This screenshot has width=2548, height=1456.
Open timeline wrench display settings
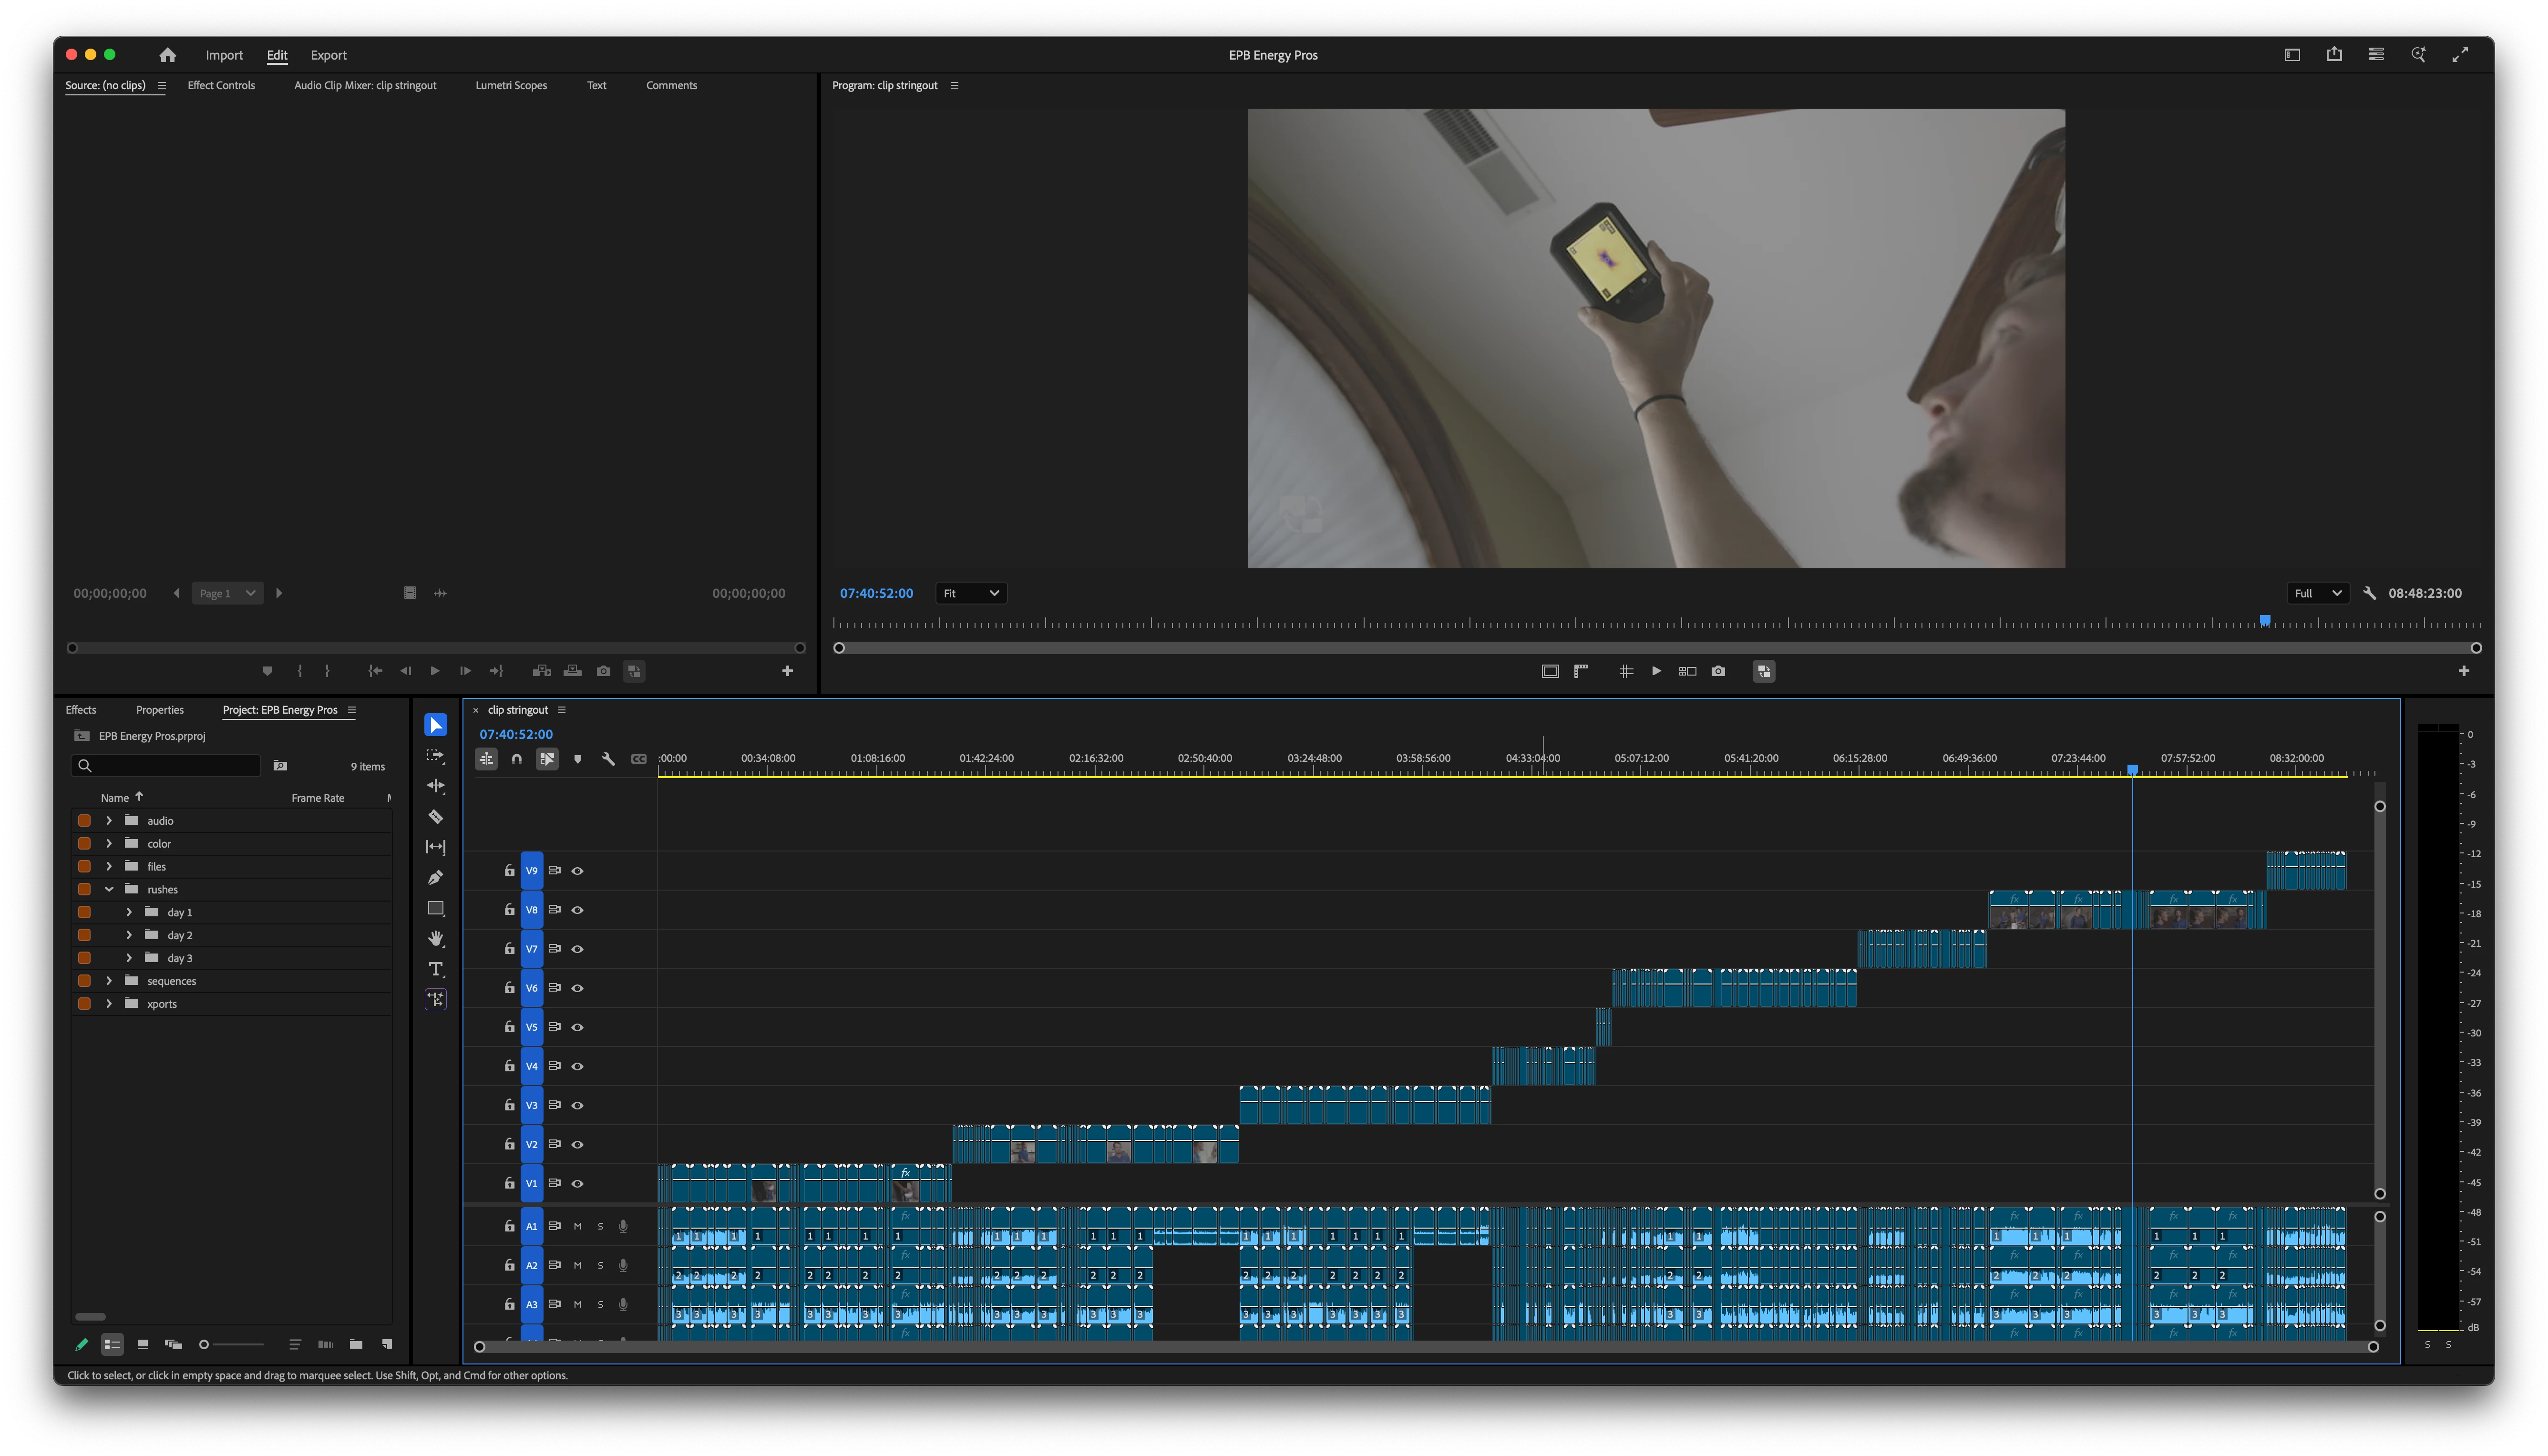tap(608, 759)
